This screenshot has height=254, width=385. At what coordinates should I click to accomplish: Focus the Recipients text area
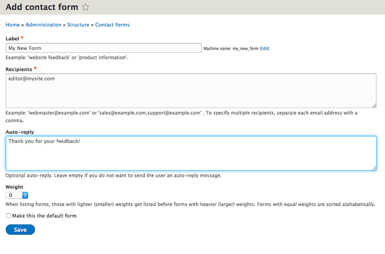(x=191, y=91)
